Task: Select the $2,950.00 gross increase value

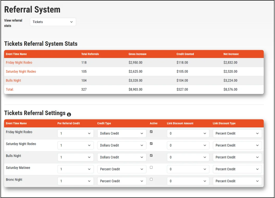Action: [x=135, y=62]
